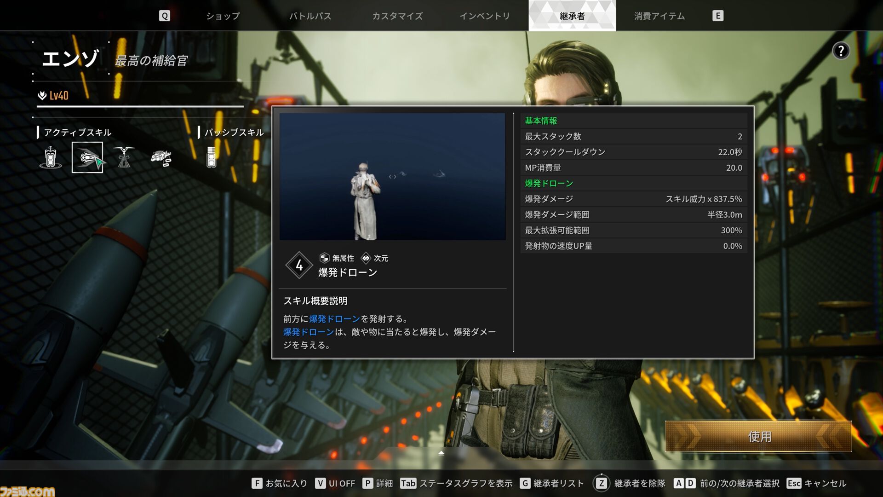Select the third active skill turret icon
This screenshot has width=883, height=497.
124,157
